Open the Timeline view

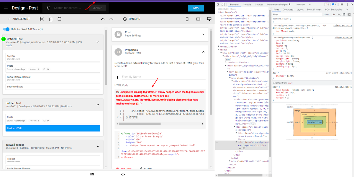[131, 19]
